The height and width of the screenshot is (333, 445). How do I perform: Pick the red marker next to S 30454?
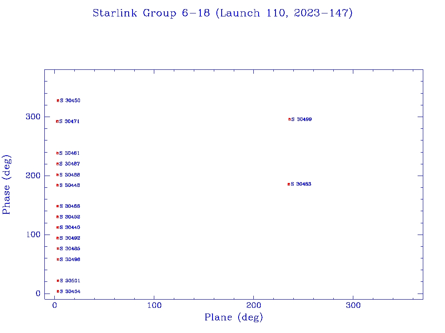(x=58, y=291)
